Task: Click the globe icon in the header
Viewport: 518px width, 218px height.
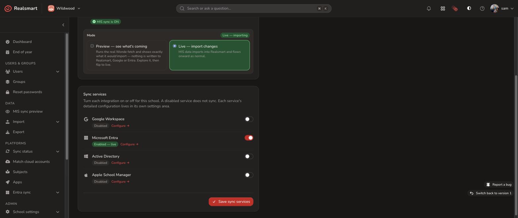Action: (455, 9)
